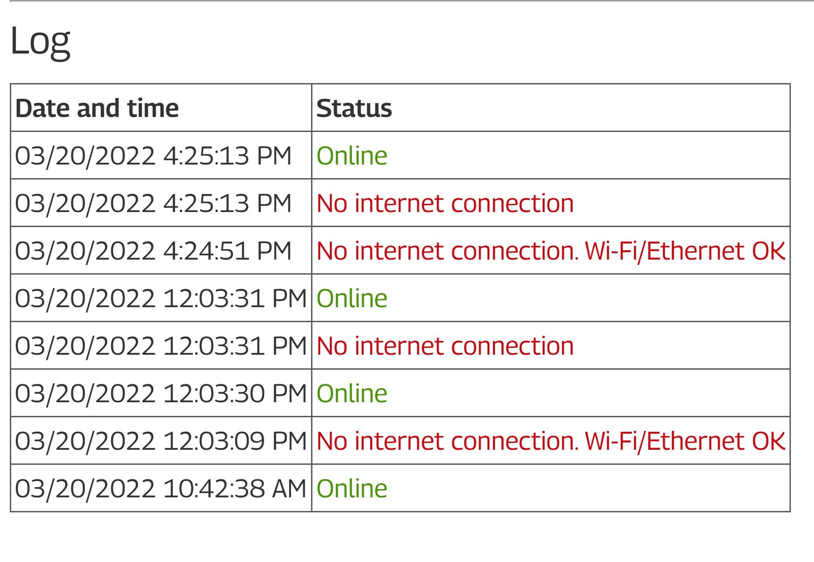Screen dimensions: 814x562
Task: Click the 12:03:09 PM timestamp cell
Action: (160, 441)
